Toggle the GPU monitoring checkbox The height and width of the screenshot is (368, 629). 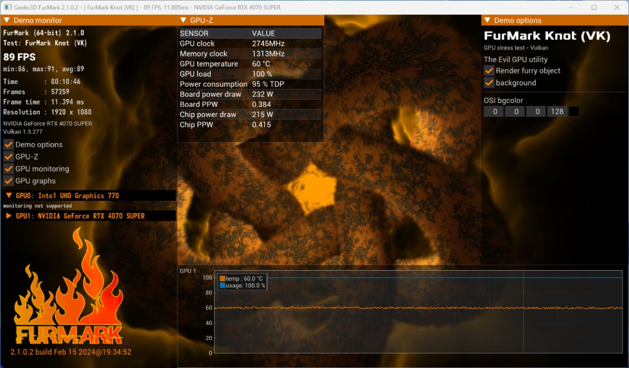pyautogui.click(x=8, y=169)
